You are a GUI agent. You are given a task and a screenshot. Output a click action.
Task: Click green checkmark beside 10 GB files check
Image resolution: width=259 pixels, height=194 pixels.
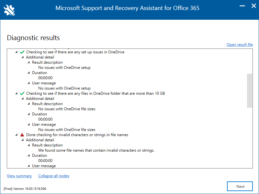coord(22,93)
